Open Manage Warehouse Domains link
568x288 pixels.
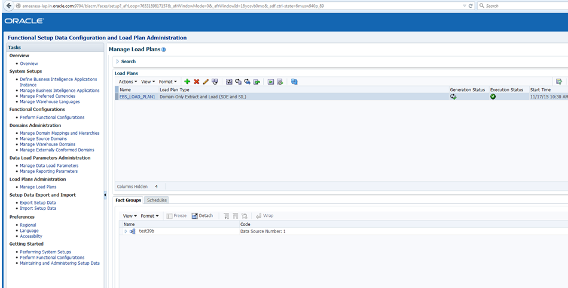(47, 144)
